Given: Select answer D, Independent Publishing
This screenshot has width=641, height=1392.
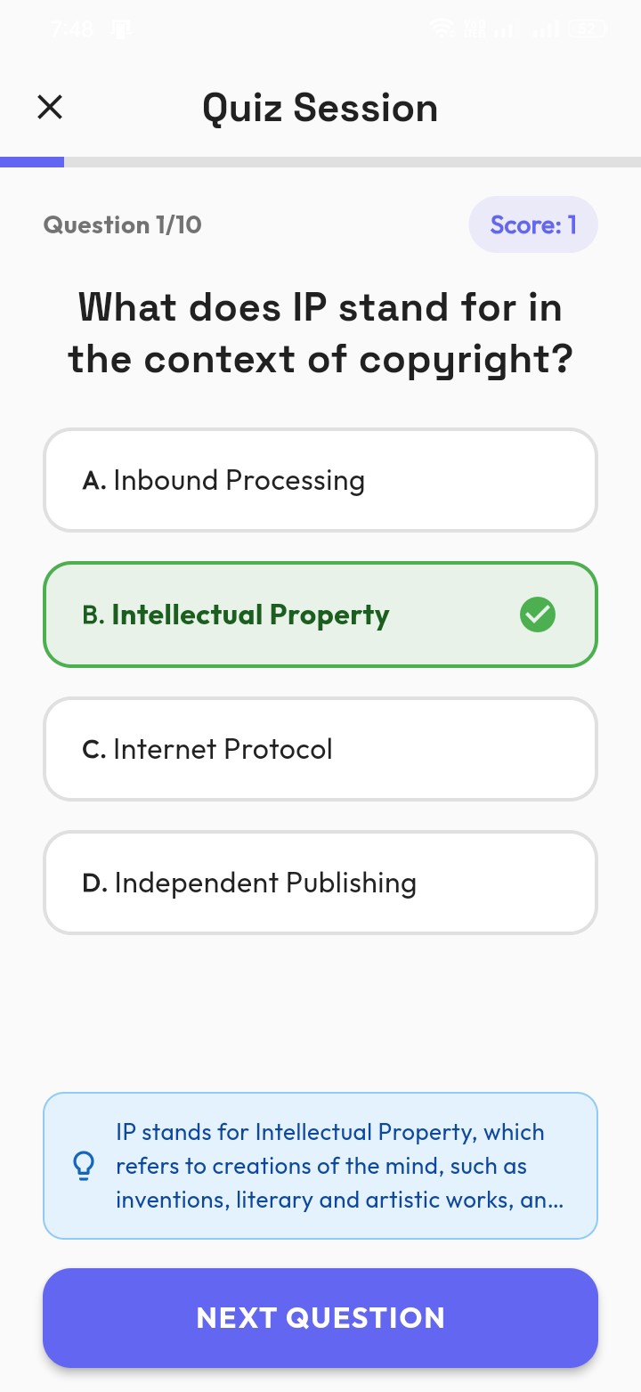Looking at the screenshot, I should pos(320,883).
